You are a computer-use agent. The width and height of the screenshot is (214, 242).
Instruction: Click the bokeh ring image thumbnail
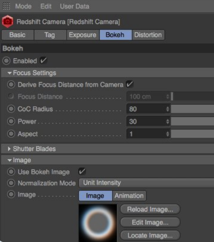click(x=98, y=223)
